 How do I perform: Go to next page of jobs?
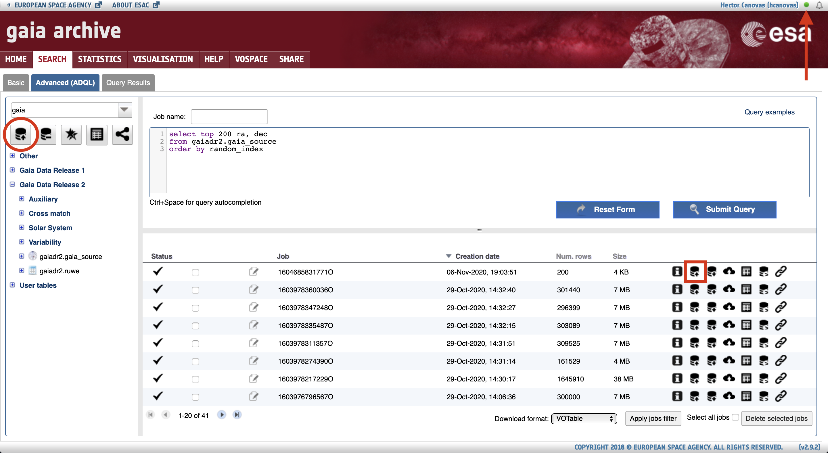221,415
